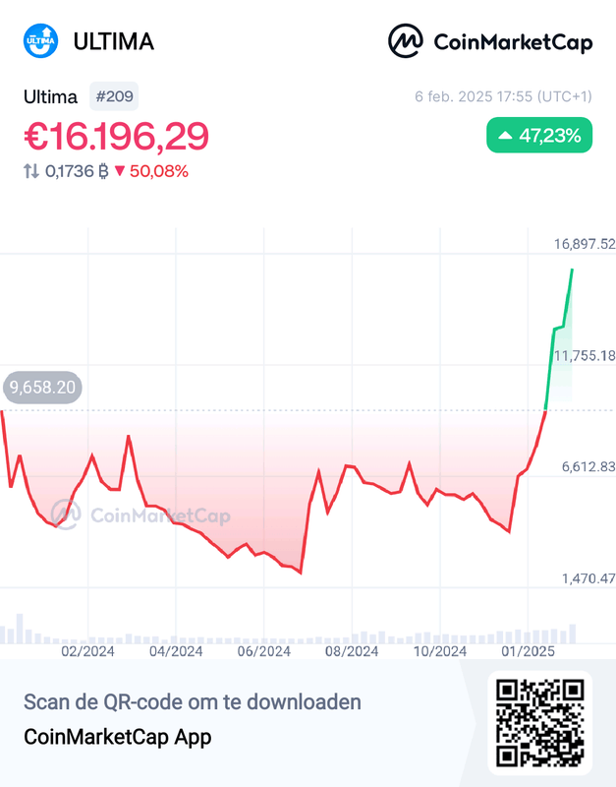Click the 9,658.20 price label on chart
Image resolution: width=616 pixels, height=787 pixels.
pos(42,388)
